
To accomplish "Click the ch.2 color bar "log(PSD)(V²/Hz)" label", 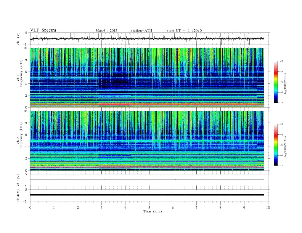I will pyautogui.click(x=285, y=146).
